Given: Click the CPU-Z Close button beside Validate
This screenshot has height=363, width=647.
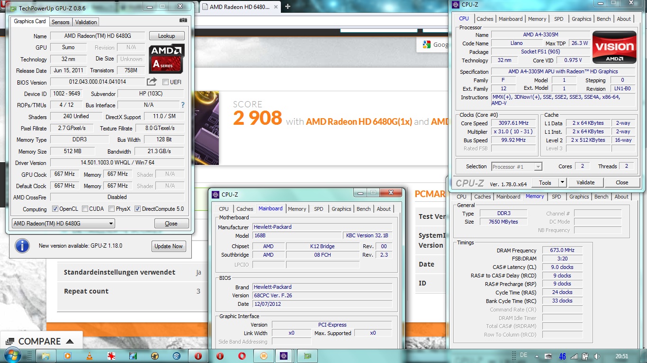Looking at the screenshot, I should coord(622,182).
